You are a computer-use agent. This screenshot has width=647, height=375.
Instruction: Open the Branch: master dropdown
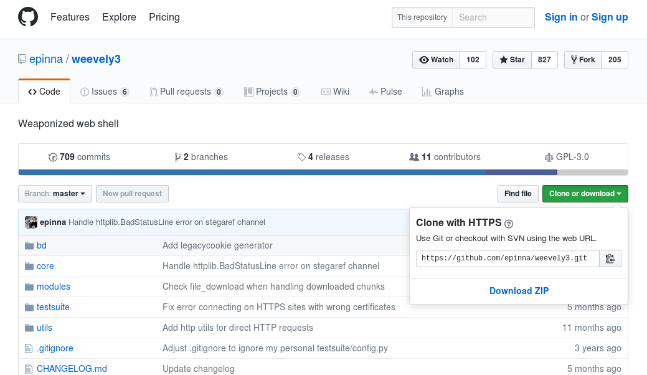pyautogui.click(x=55, y=194)
